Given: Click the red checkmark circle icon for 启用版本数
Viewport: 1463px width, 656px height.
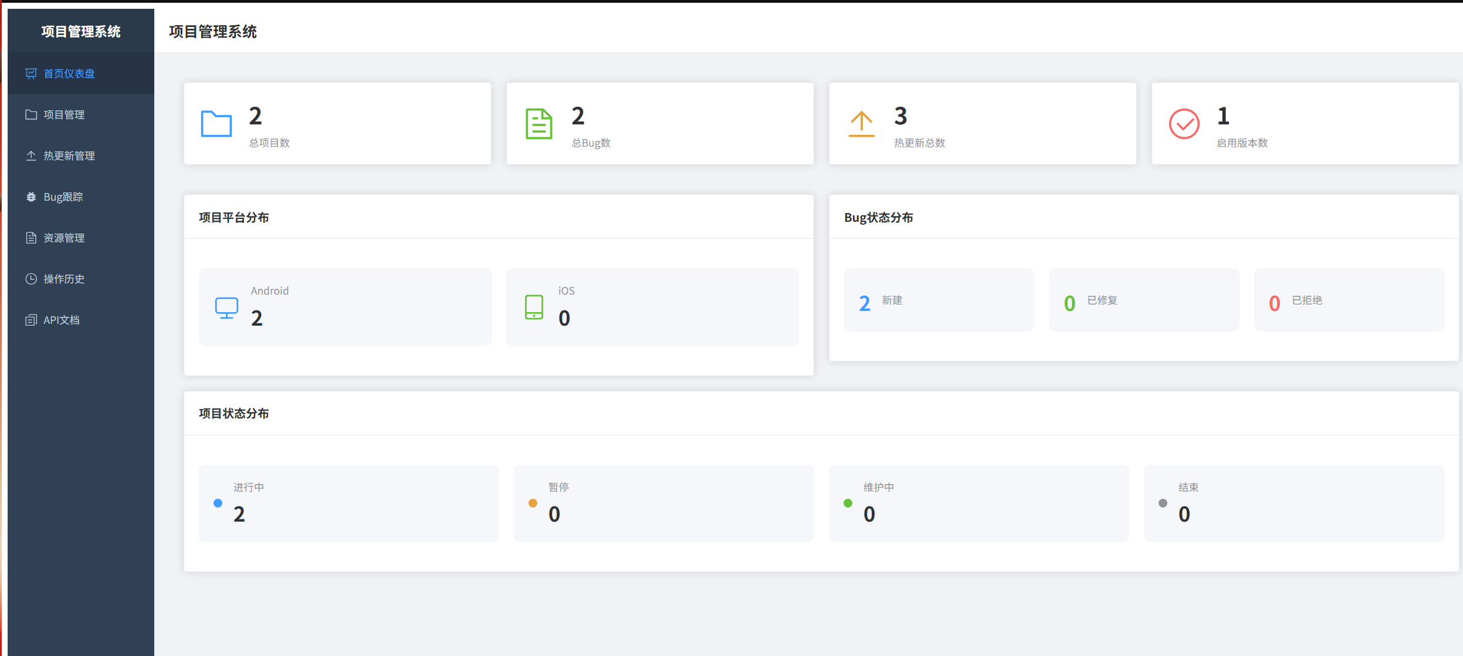Looking at the screenshot, I should point(1184,124).
